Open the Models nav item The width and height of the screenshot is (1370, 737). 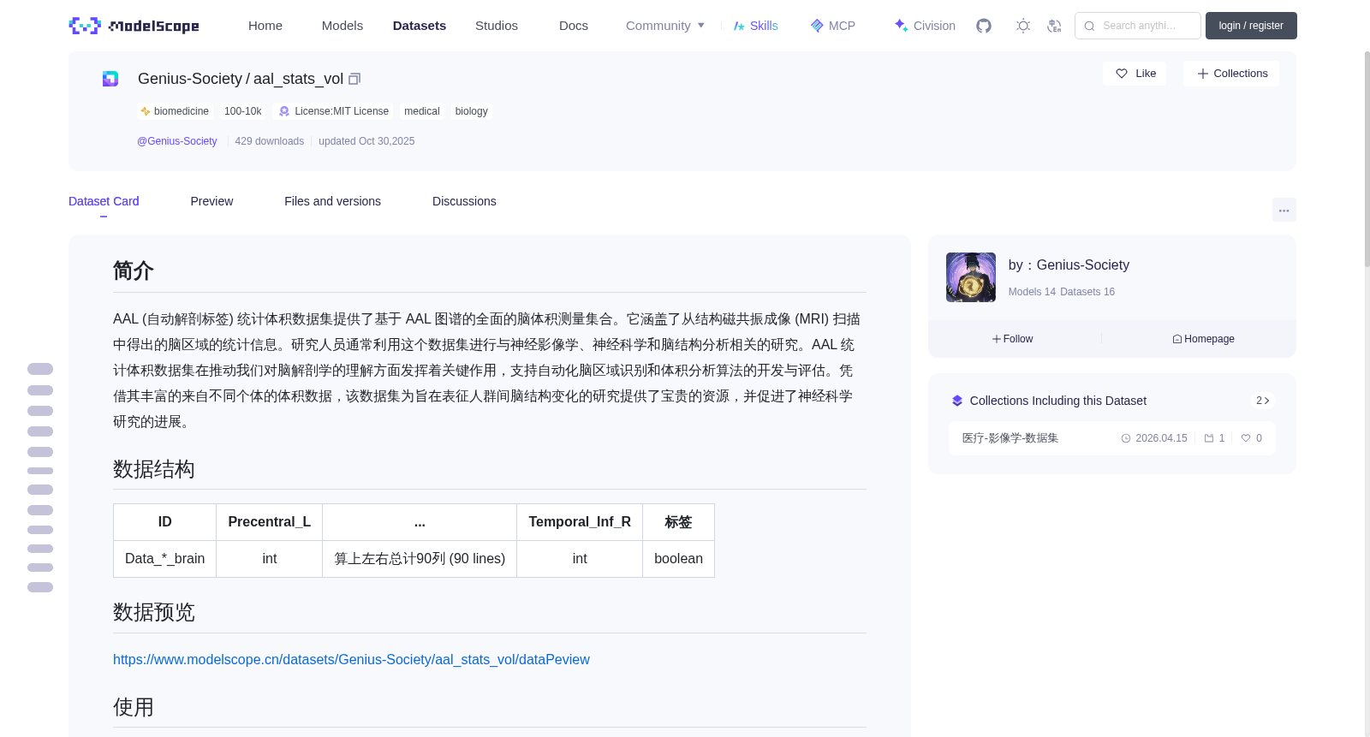click(x=342, y=26)
